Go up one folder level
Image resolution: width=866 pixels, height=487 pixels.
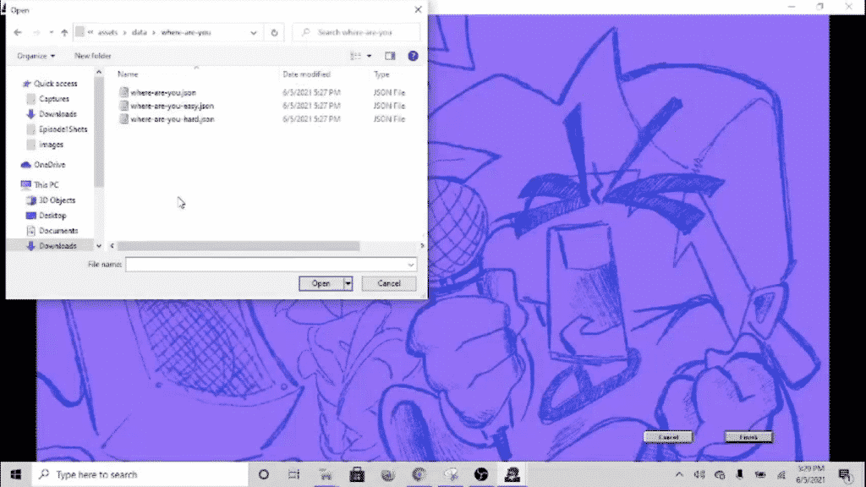pos(64,33)
